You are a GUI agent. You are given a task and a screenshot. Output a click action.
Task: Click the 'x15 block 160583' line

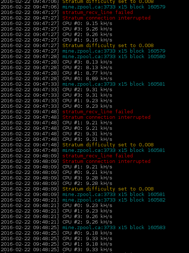point(114,228)
